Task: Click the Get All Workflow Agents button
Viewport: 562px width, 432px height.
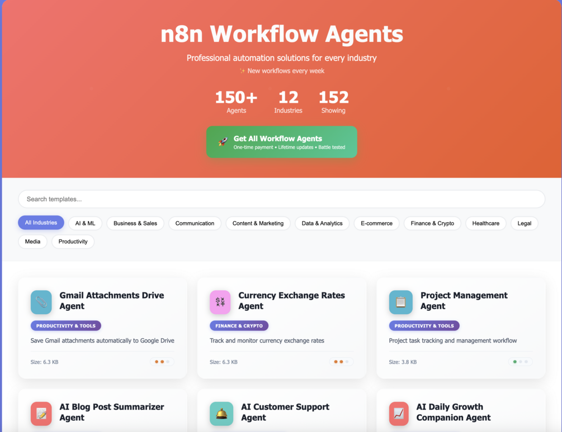Action: [282, 142]
